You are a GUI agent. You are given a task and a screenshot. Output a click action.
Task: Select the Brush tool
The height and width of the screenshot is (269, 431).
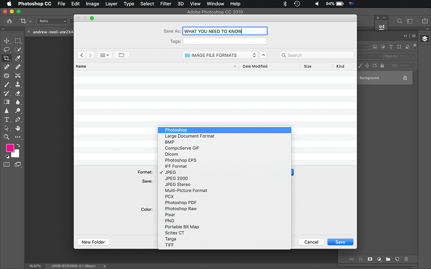(6, 85)
